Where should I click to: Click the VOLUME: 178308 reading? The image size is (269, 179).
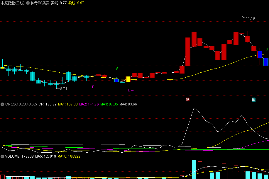pos(19,156)
